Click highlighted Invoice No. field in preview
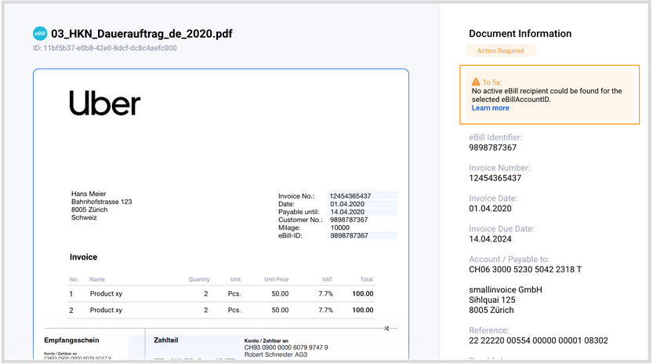Screen dimensions: 653x364 tap(362, 196)
